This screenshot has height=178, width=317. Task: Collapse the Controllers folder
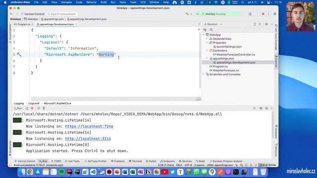coord(207,50)
